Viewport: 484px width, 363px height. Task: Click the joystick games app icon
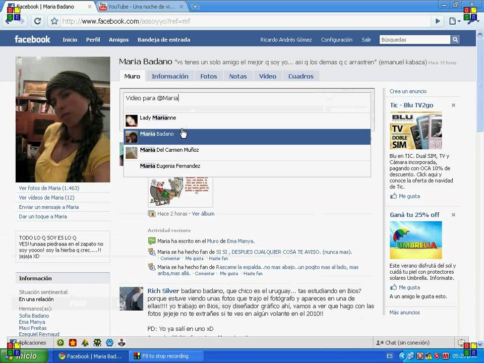[122, 343]
